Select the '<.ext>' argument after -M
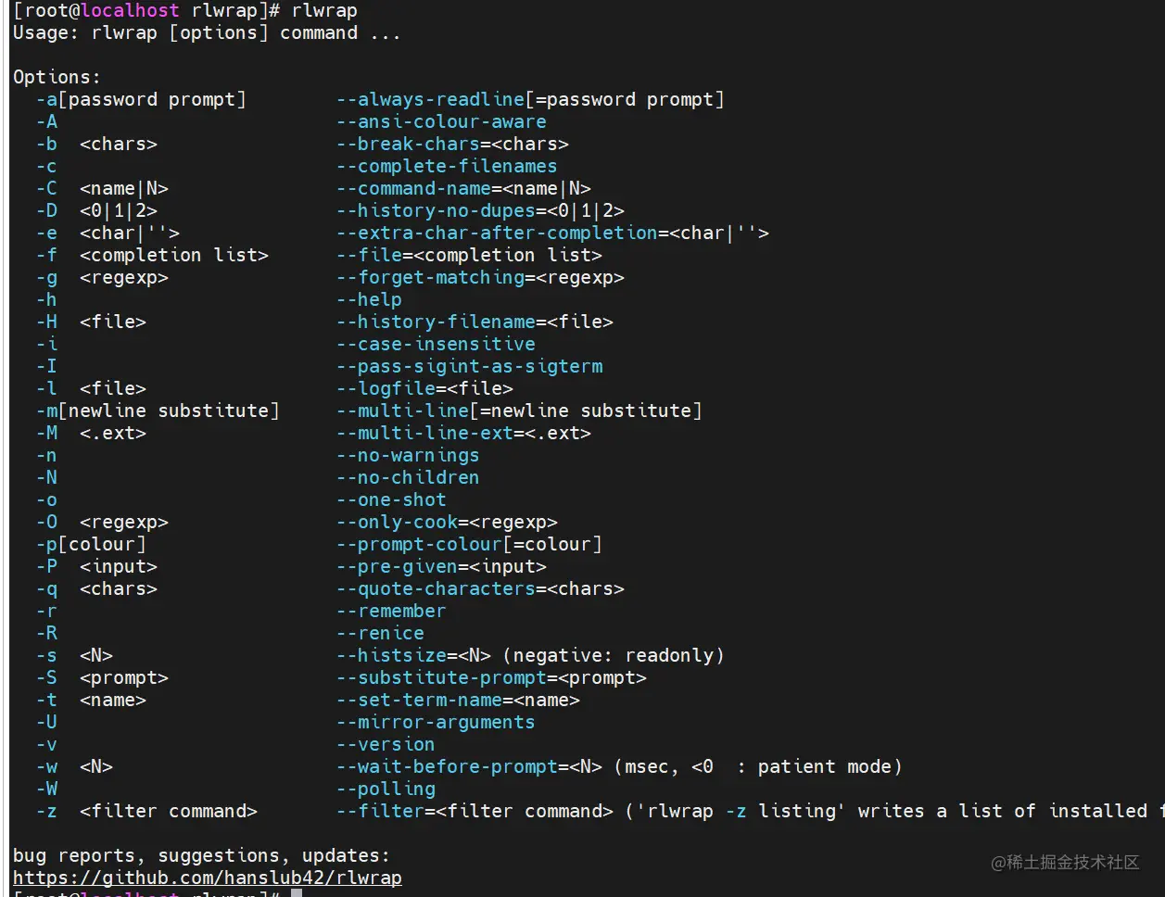Screen dimensions: 1165x897 (113, 433)
